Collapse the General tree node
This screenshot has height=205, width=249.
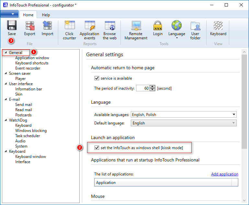point(6,52)
